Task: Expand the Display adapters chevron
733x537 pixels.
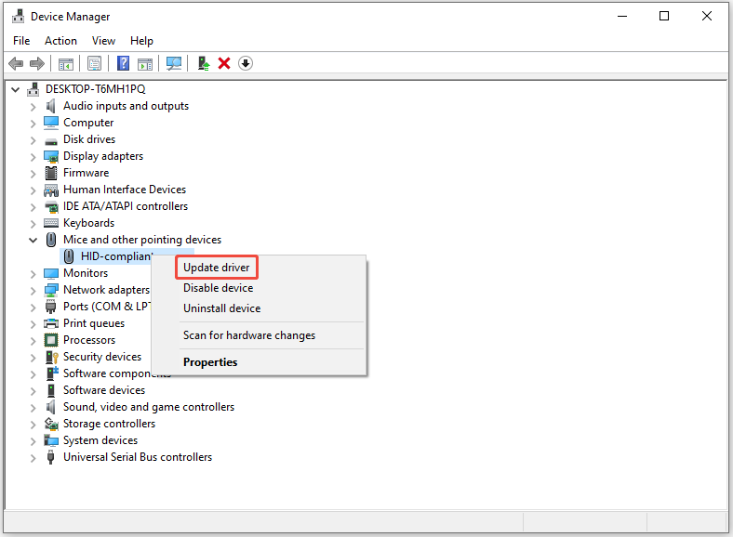Action: [x=33, y=157]
